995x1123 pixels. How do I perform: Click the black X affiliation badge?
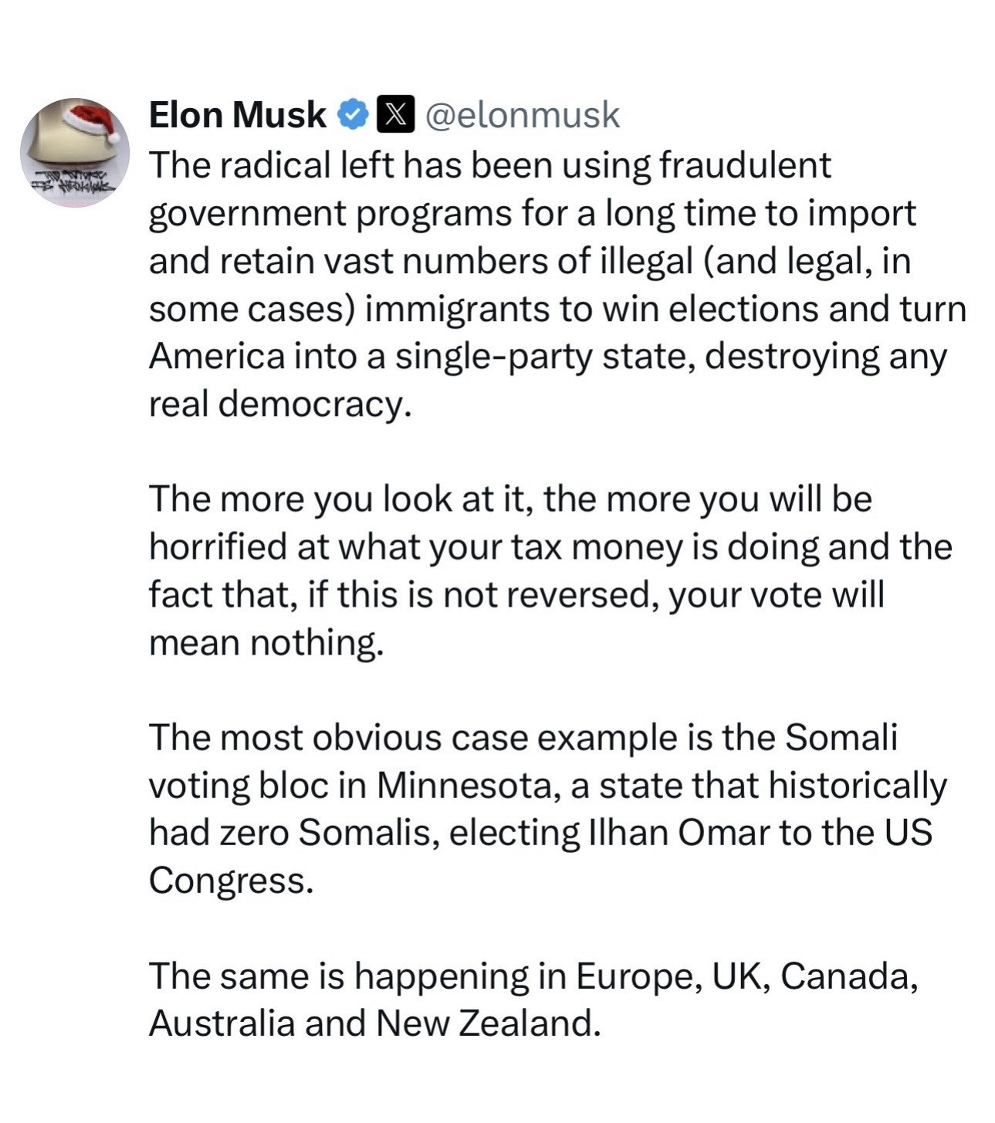395,115
